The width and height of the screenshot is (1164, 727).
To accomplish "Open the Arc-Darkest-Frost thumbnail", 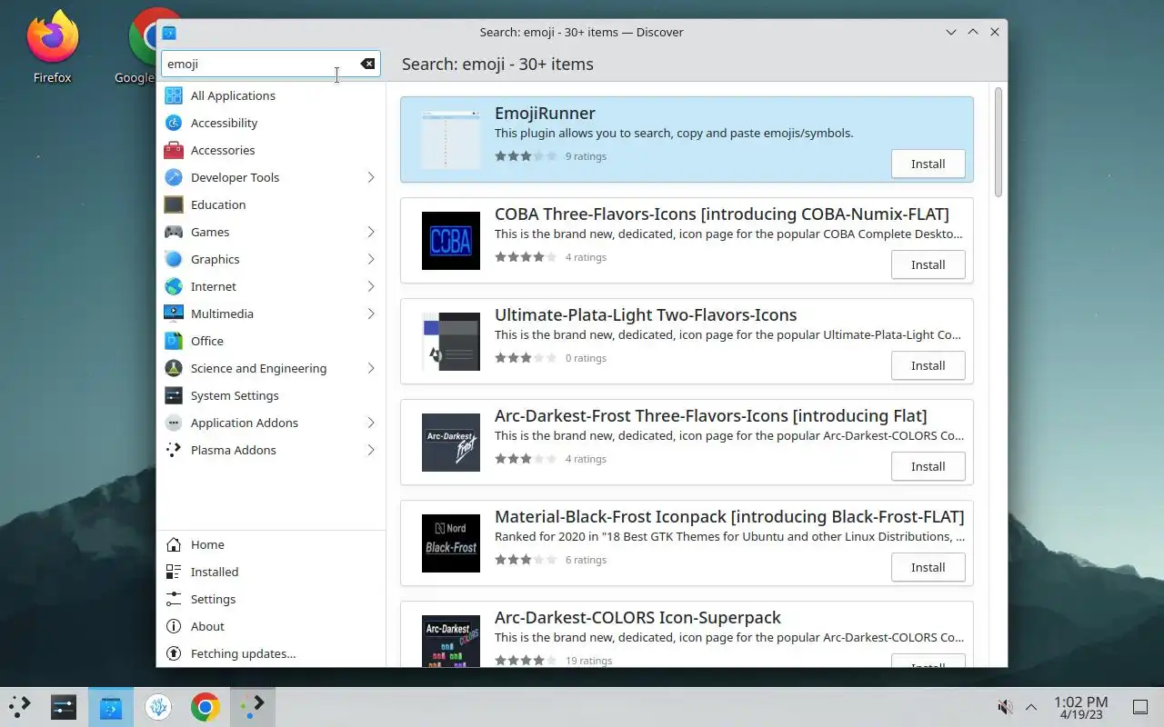I will tap(451, 443).
